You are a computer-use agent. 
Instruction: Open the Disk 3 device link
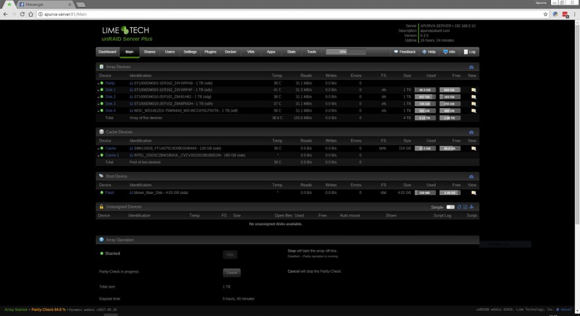110,104
